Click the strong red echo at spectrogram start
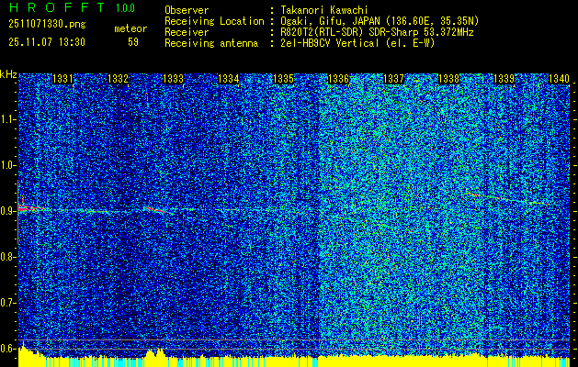The height and width of the screenshot is (367, 578). [x=28, y=208]
